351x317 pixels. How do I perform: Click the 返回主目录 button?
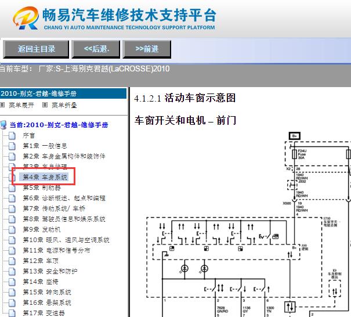point(36,49)
